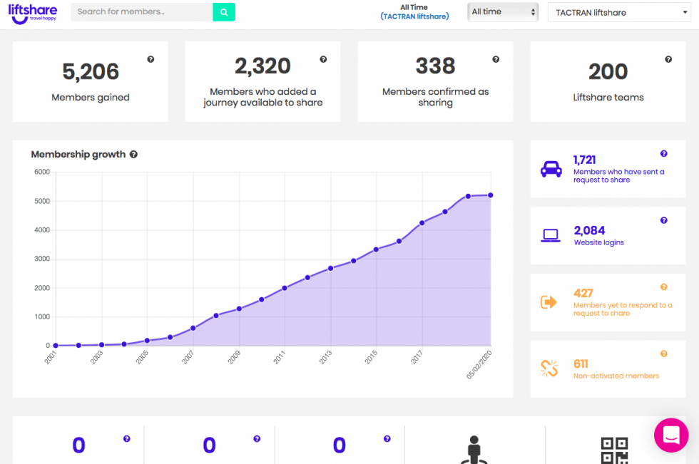Open the help tooltip on Members gained

click(x=150, y=60)
